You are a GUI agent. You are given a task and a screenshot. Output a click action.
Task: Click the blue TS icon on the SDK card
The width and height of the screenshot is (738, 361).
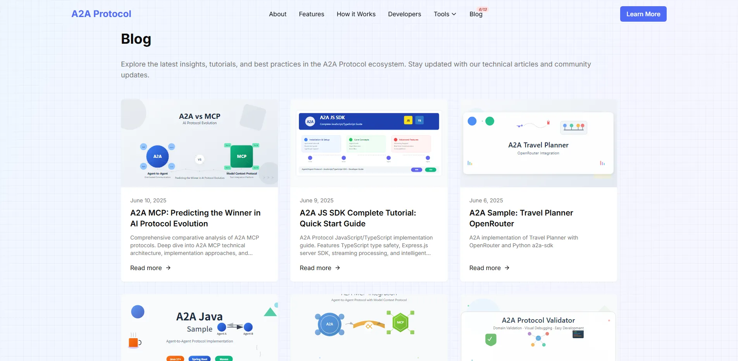[419, 120]
